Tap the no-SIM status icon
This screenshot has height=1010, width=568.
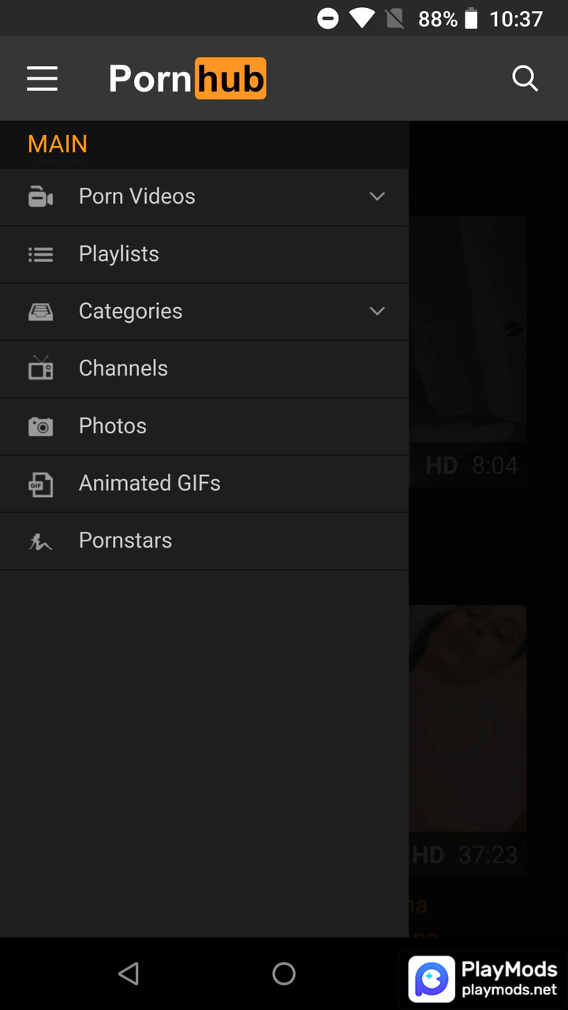coord(395,18)
